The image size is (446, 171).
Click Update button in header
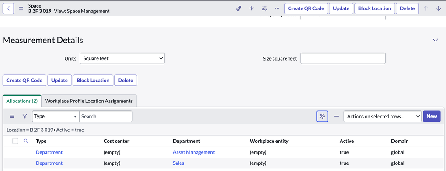(x=341, y=8)
